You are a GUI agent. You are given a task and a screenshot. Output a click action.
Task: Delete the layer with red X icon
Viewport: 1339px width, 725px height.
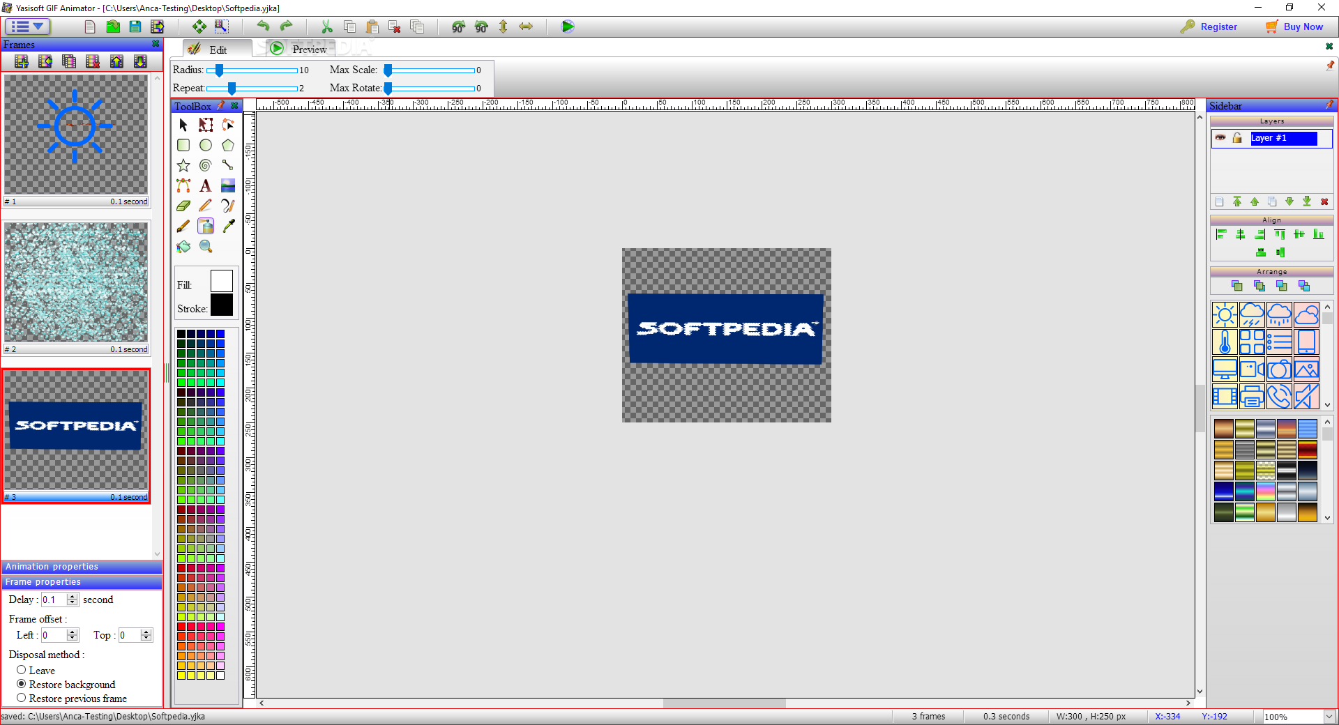click(x=1324, y=201)
